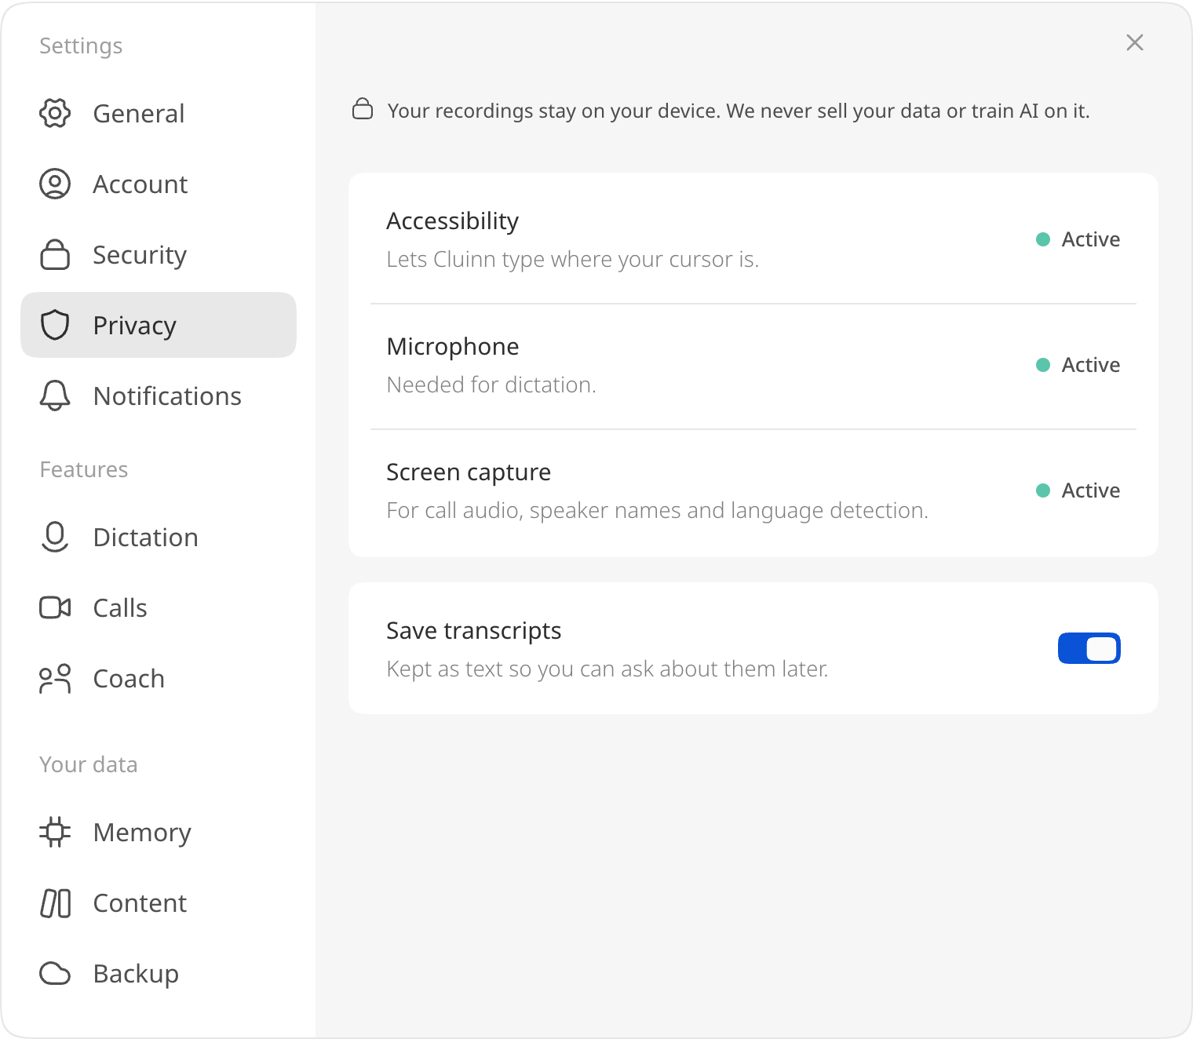Viewport: 1193px width, 1039px height.
Task: Click the Save transcripts title
Action: (474, 631)
